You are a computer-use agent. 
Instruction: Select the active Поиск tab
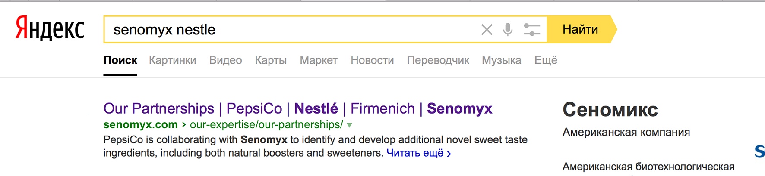pyautogui.click(x=120, y=60)
